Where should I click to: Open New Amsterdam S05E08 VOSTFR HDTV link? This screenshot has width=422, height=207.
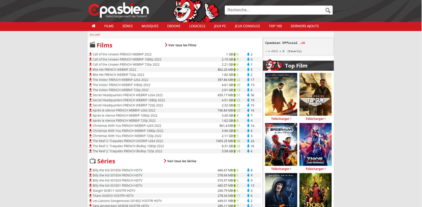pyautogui.click(x=121, y=206)
